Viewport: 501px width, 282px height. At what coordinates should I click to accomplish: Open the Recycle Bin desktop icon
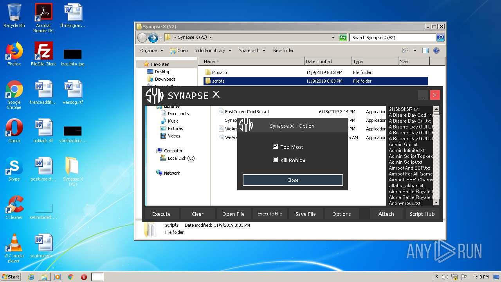14,16
